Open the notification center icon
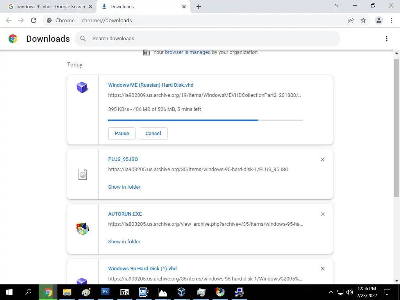Image resolution: width=400 pixels, height=300 pixels. point(387,292)
